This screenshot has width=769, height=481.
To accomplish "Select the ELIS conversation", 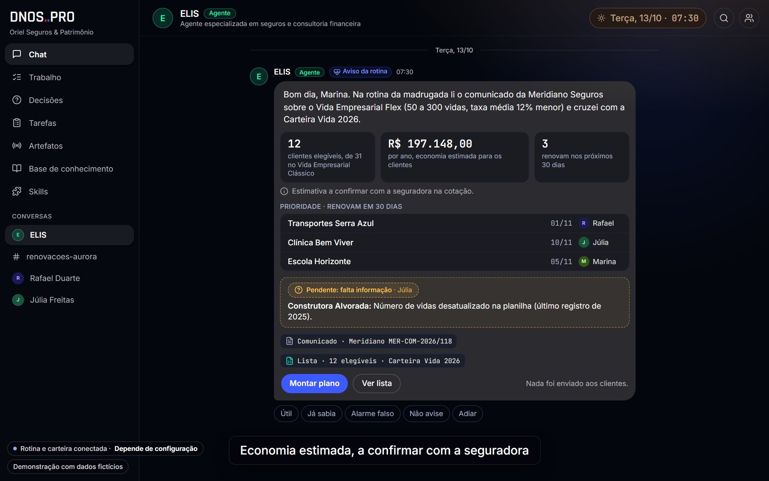I will click(x=69, y=235).
